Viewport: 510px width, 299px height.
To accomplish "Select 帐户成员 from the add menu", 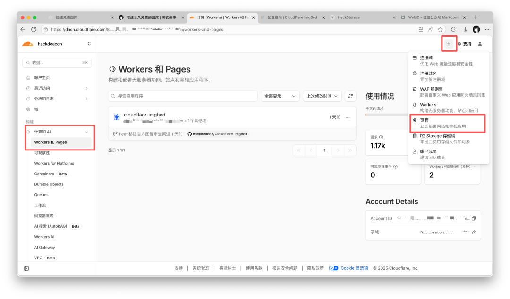I will point(449,154).
